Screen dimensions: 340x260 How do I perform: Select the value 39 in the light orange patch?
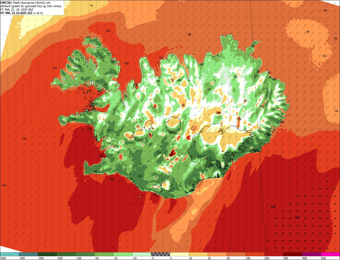pyautogui.click(x=308, y=32)
